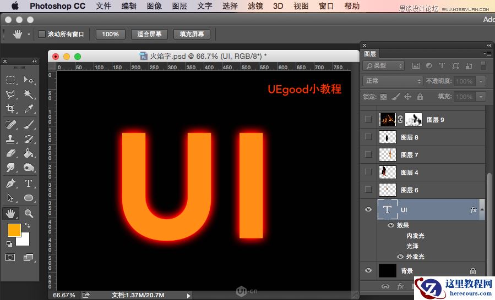Click the 适合屏幕 button
495x300 pixels.
(x=149, y=34)
